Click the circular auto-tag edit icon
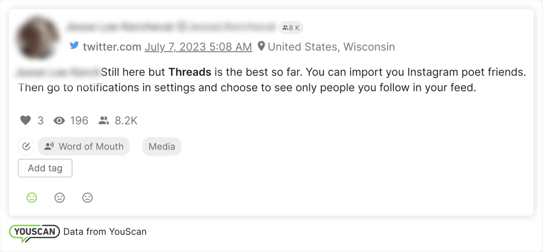Viewport: 543px width, 252px height. pyautogui.click(x=26, y=146)
